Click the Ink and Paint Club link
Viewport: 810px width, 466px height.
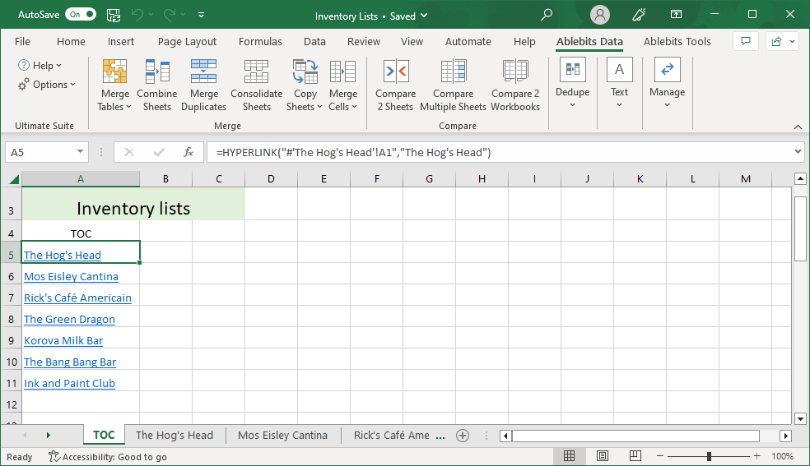coord(69,384)
